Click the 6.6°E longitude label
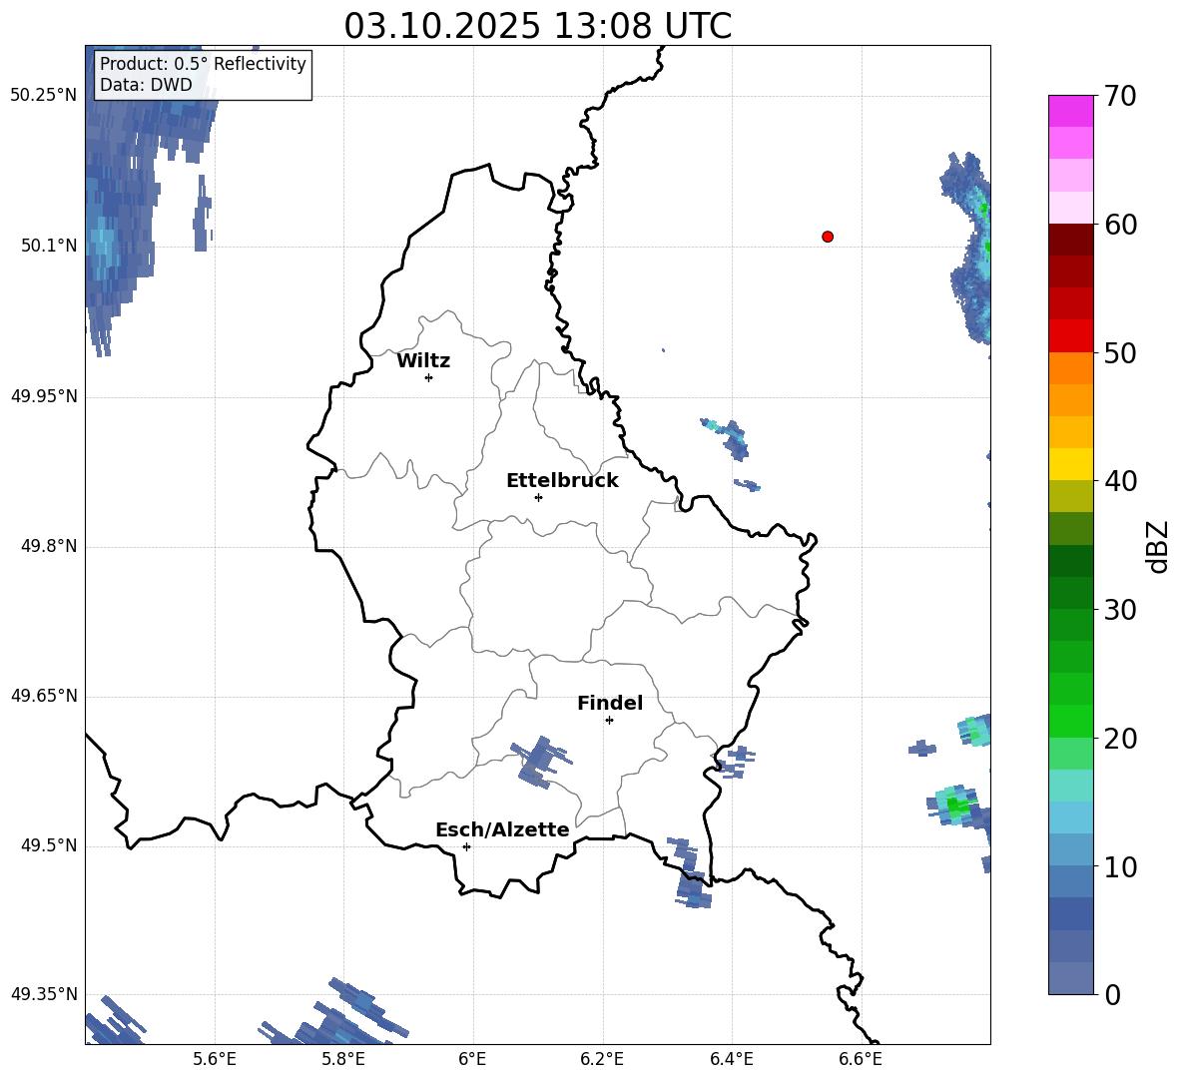Viewport: 1182px width, 1079px height. click(x=861, y=1059)
